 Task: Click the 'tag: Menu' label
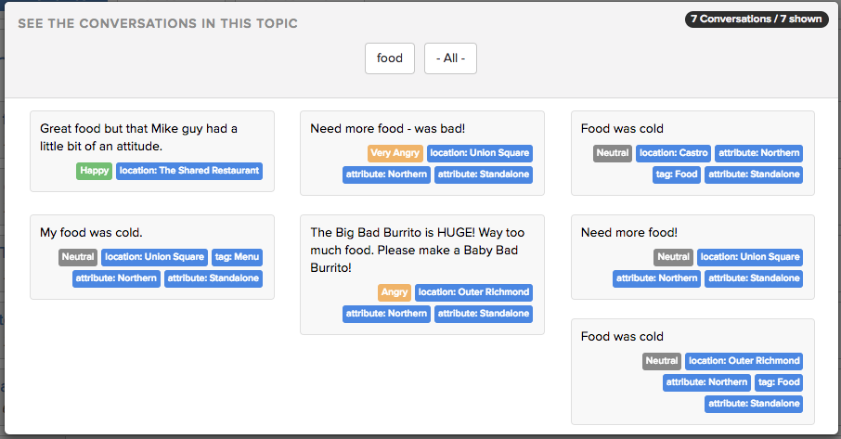coord(237,257)
